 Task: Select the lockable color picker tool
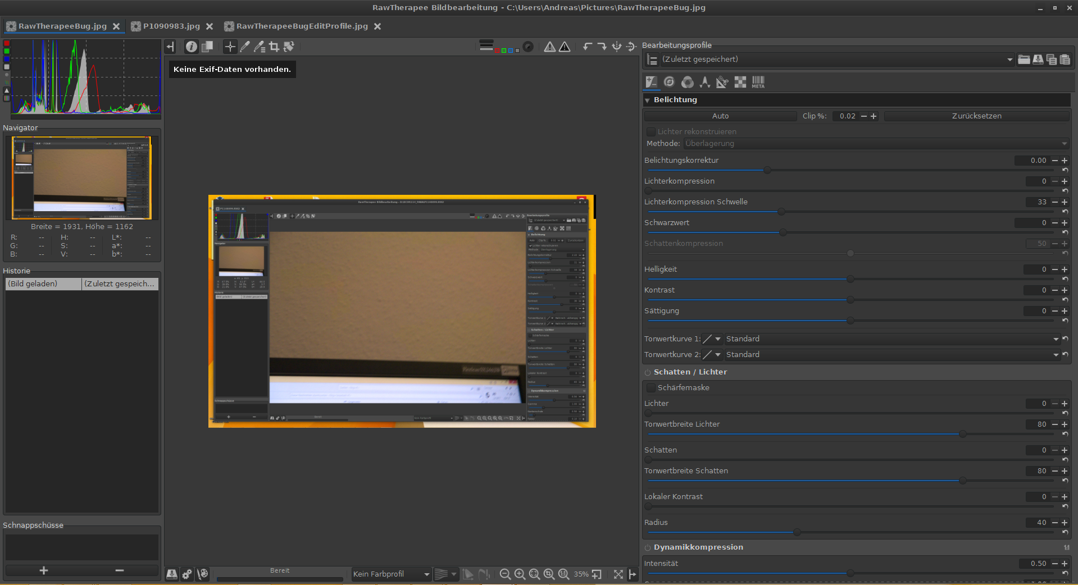(260, 47)
